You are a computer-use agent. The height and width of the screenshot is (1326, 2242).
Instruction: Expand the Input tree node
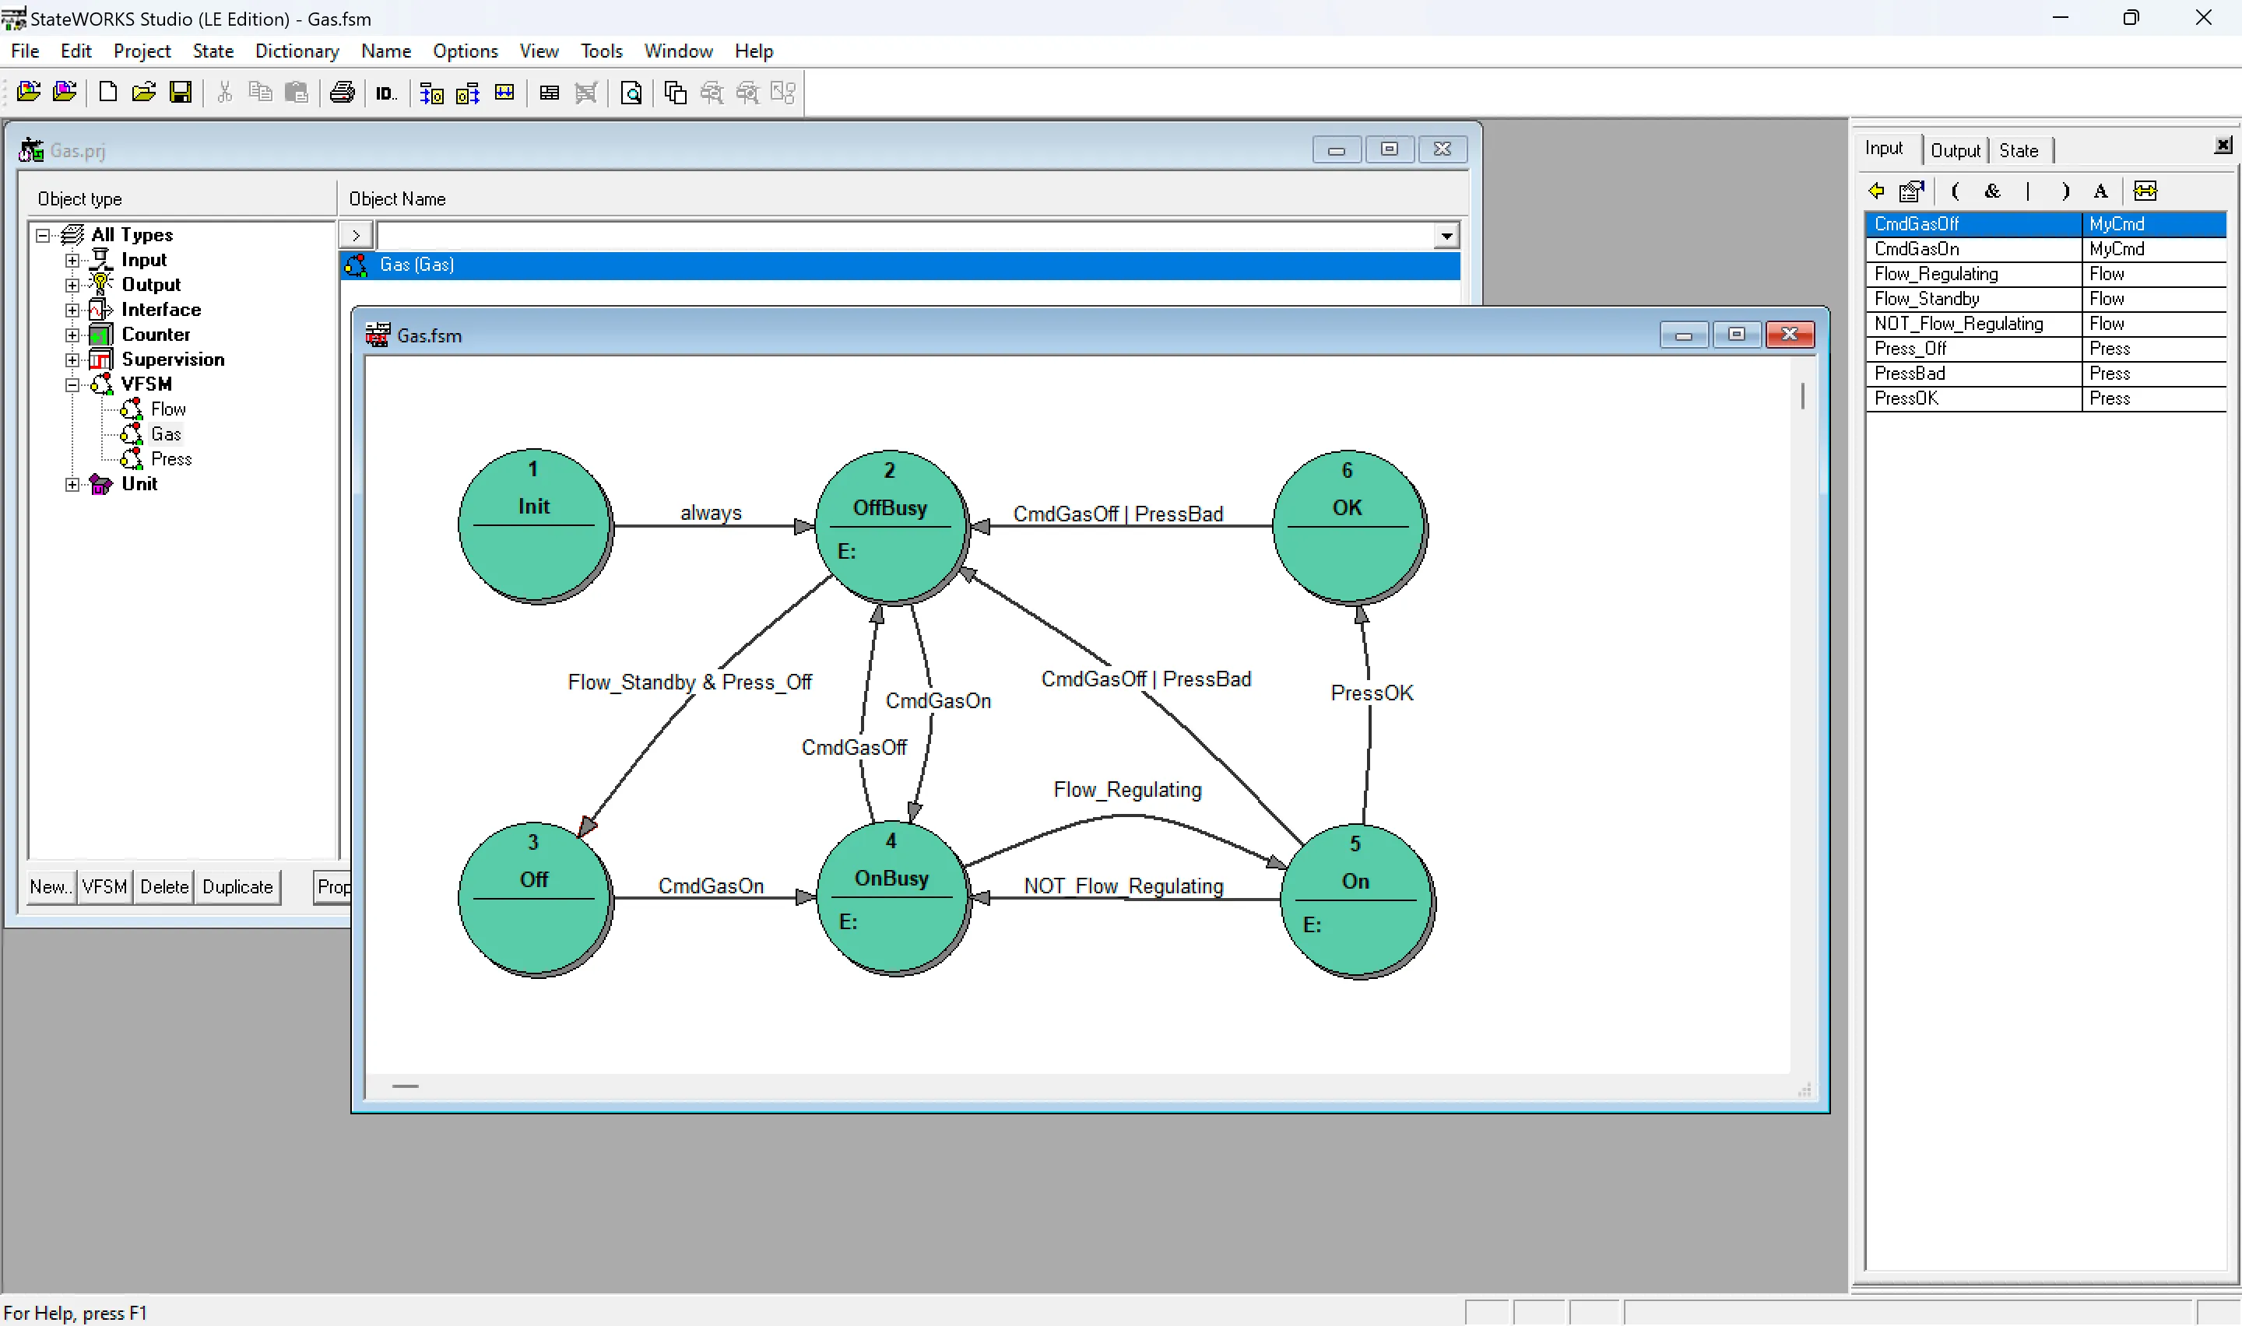(x=72, y=260)
